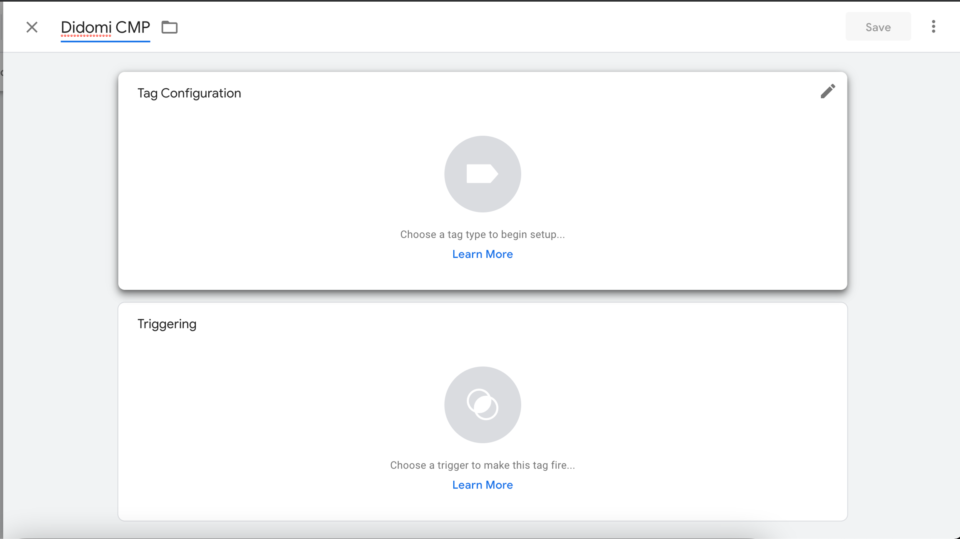Click the dimmed overlay strip at left edge
The height and width of the screenshot is (539, 960).
[x=1, y=292]
